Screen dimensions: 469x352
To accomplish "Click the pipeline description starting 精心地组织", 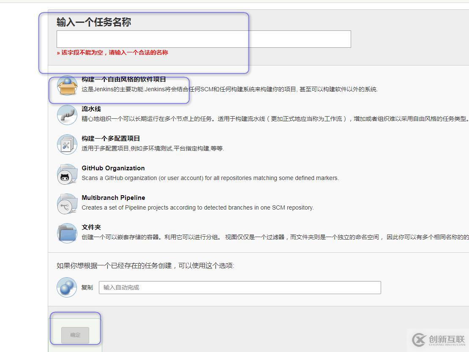I will tap(274, 119).
